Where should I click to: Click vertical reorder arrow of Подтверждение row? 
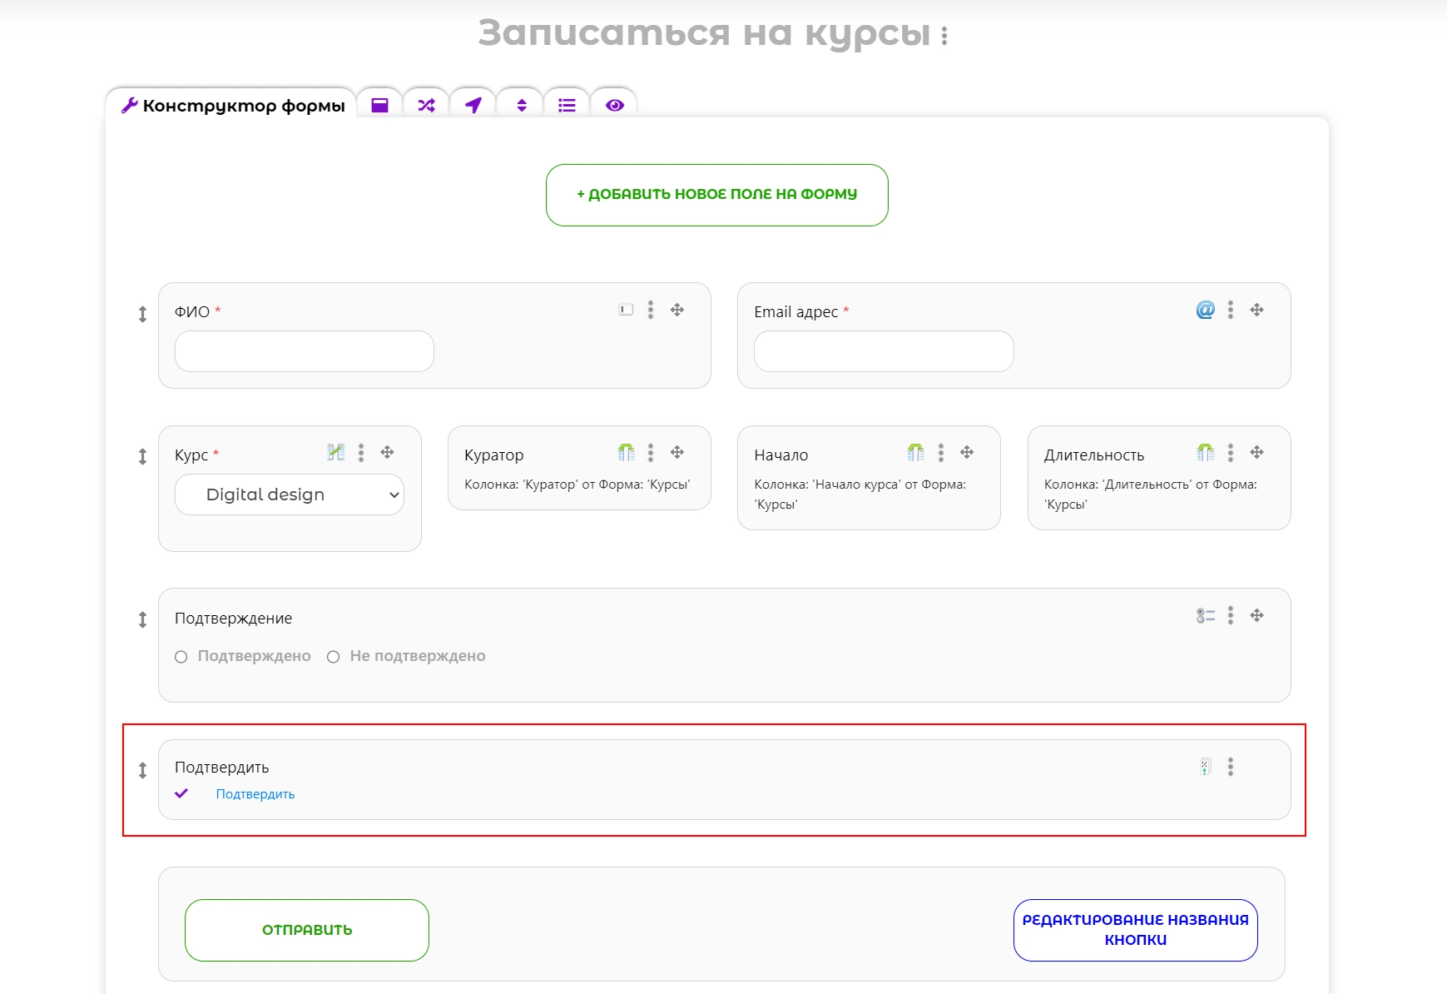pos(142,619)
